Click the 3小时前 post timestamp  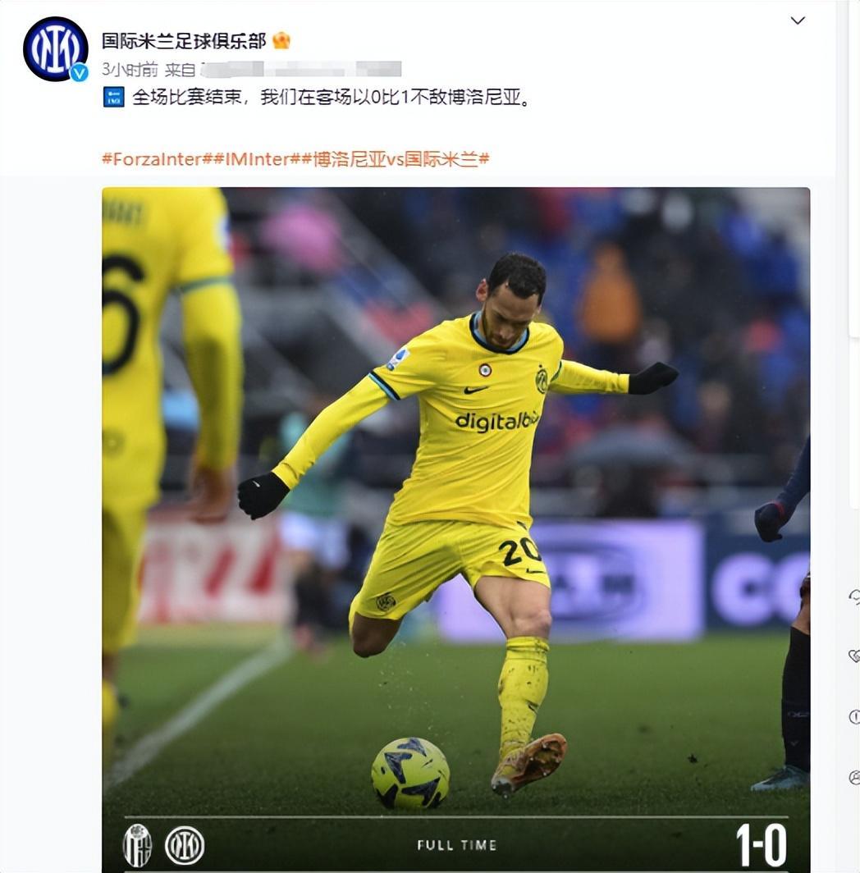tap(130, 70)
